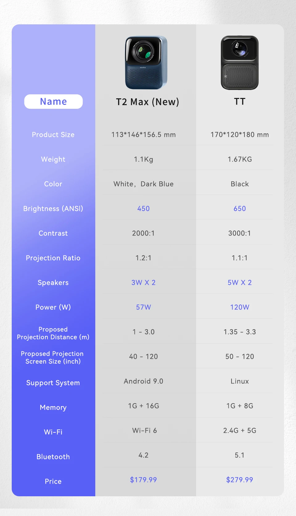
Task: Select the T2 Max (New) product title
Action: pos(147,102)
